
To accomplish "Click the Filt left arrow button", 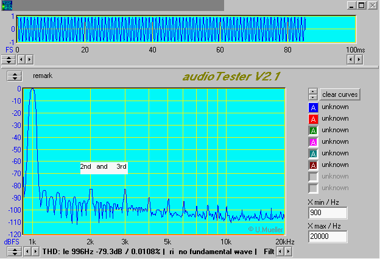I will [x=280, y=252].
